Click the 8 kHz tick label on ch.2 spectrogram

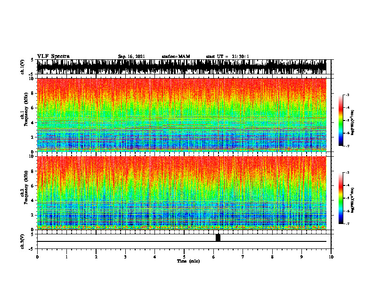point(33,171)
